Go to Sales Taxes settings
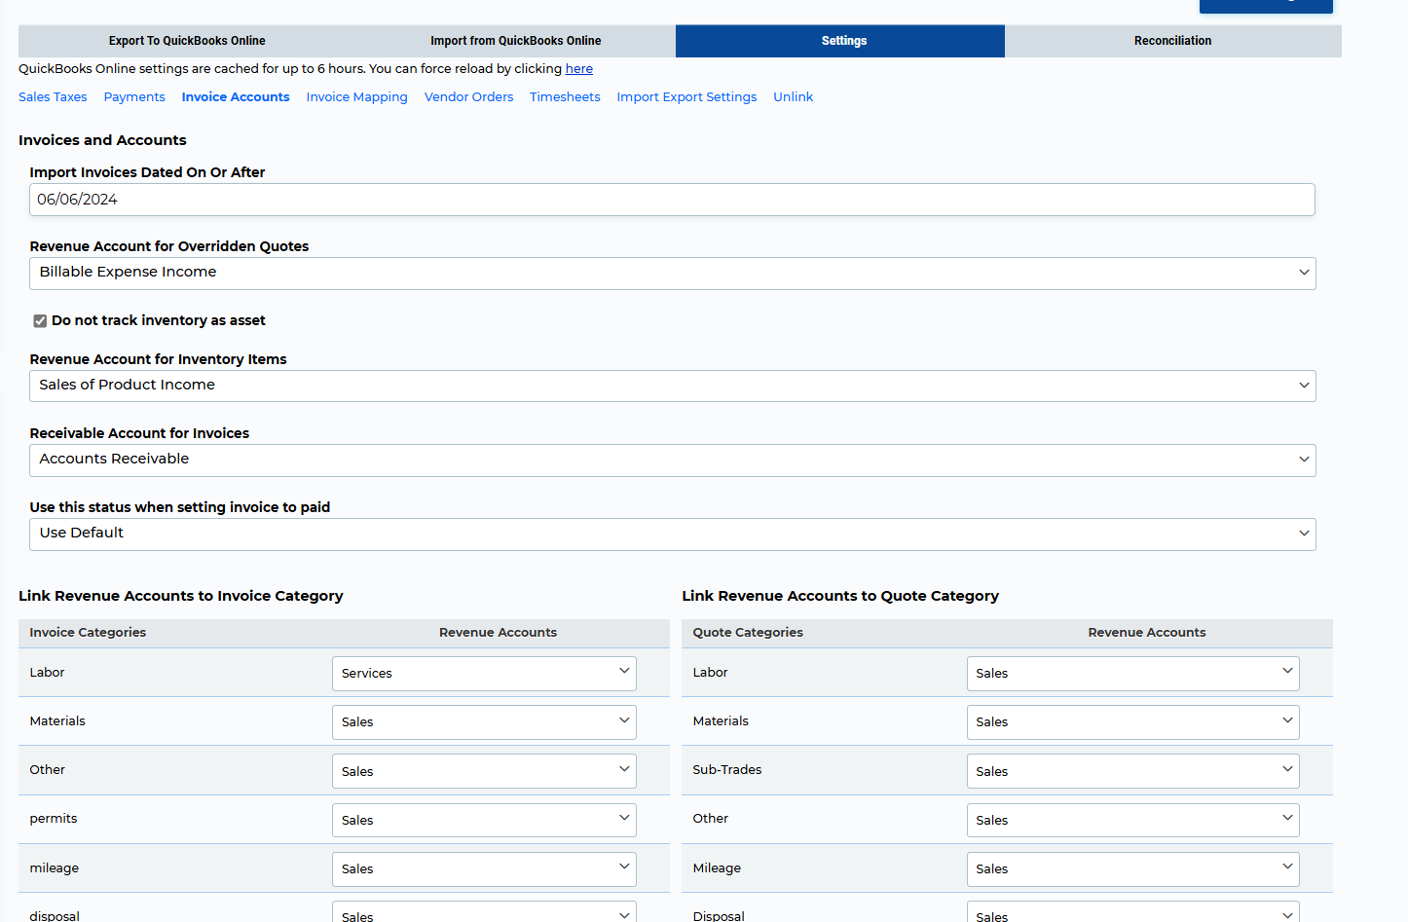The height and width of the screenshot is (922, 1408). [x=53, y=97]
